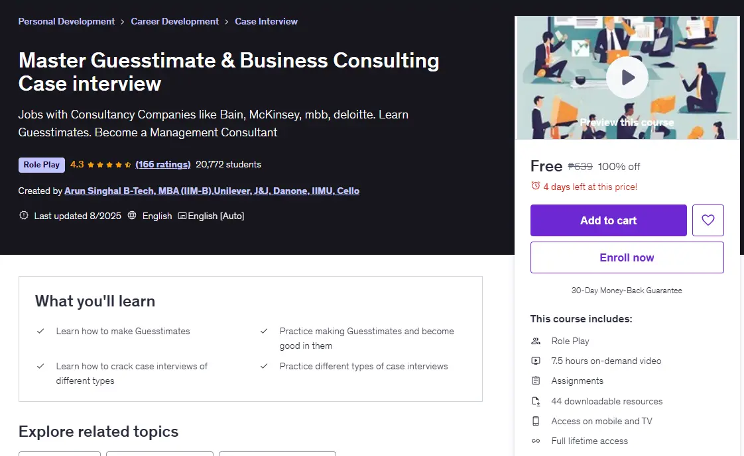Play the course preview video
Screen dimensions: 744x456
pyautogui.click(x=627, y=77)
